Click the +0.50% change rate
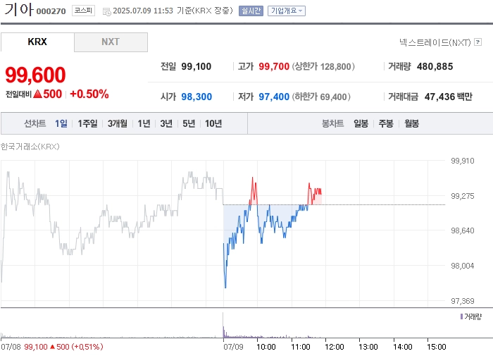The image size is (493, 363). (89, 94)
